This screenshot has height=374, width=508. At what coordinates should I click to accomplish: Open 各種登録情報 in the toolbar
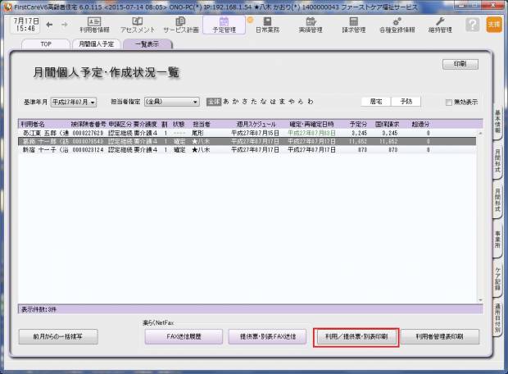point(397,24)
